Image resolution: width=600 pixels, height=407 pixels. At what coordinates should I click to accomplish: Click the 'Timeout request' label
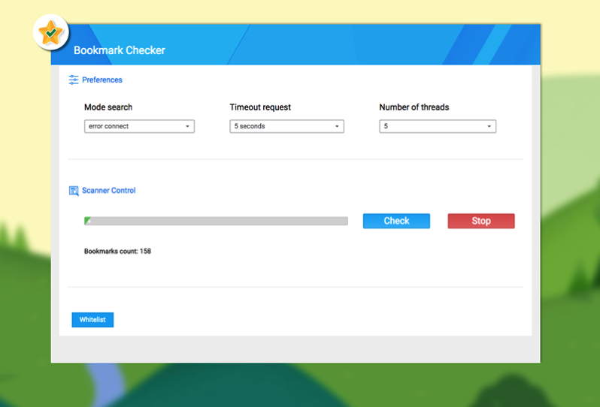click(260, 107)
